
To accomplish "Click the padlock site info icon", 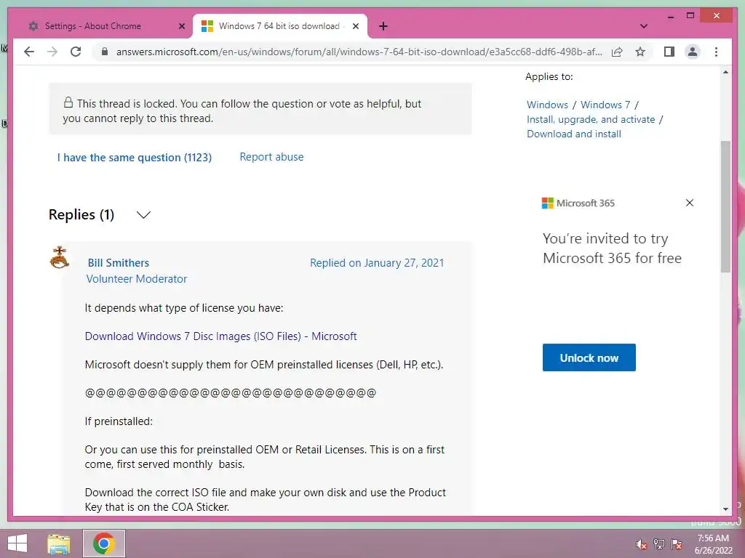I will point(105,52).
